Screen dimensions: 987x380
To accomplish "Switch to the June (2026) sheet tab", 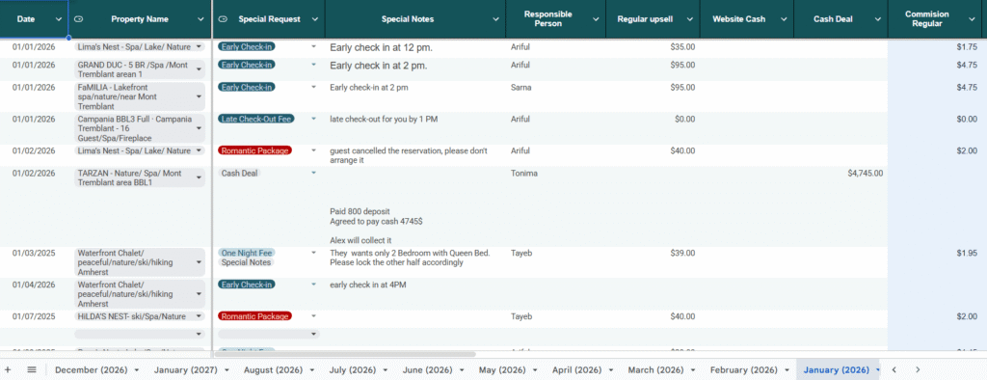I will [x=426, y=370].
